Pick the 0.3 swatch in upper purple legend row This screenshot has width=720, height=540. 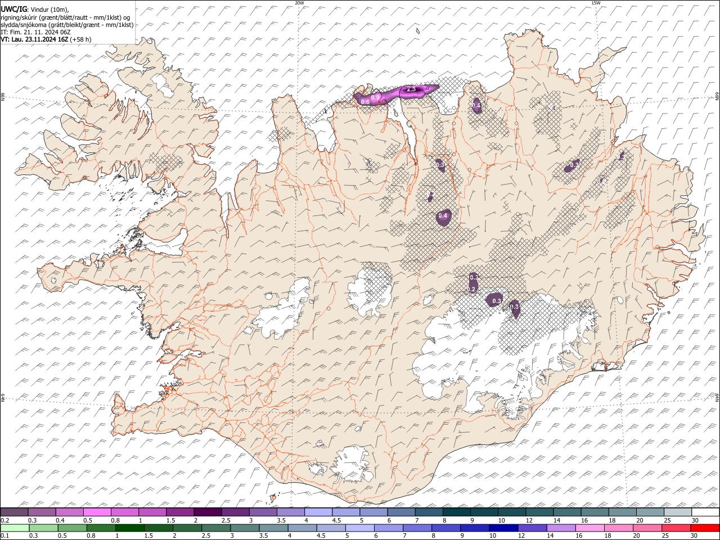pos(42,512)
